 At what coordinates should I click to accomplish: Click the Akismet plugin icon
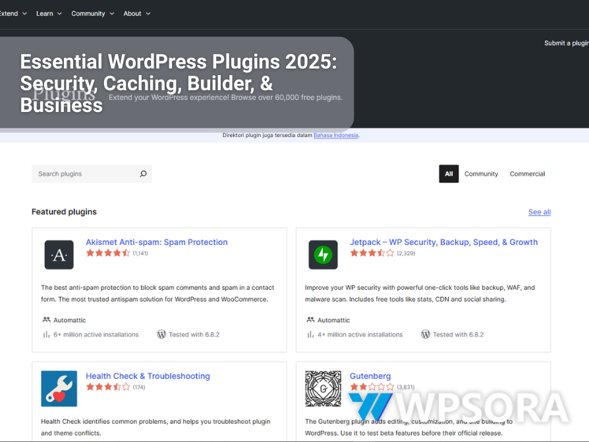tap(59, 255)
